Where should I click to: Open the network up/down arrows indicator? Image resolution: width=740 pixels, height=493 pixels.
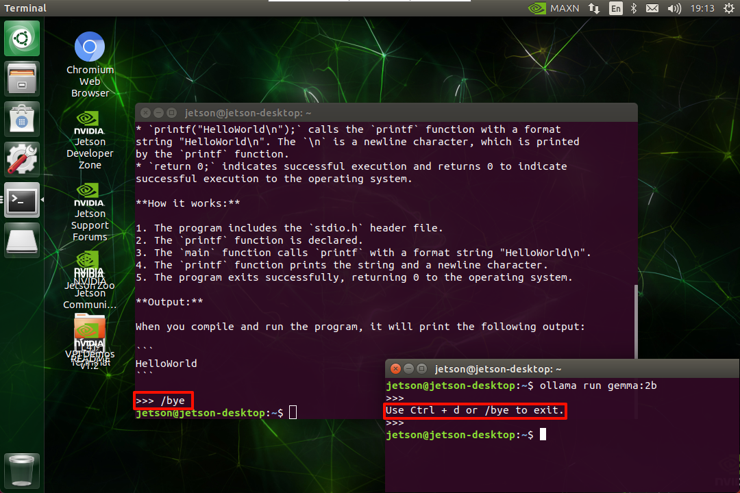pos(594,8)
